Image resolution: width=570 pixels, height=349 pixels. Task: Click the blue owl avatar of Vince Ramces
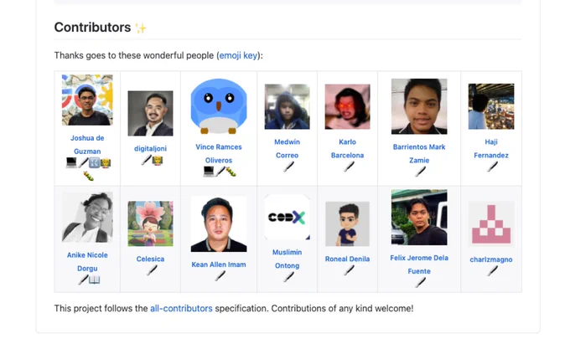(219, 106)
